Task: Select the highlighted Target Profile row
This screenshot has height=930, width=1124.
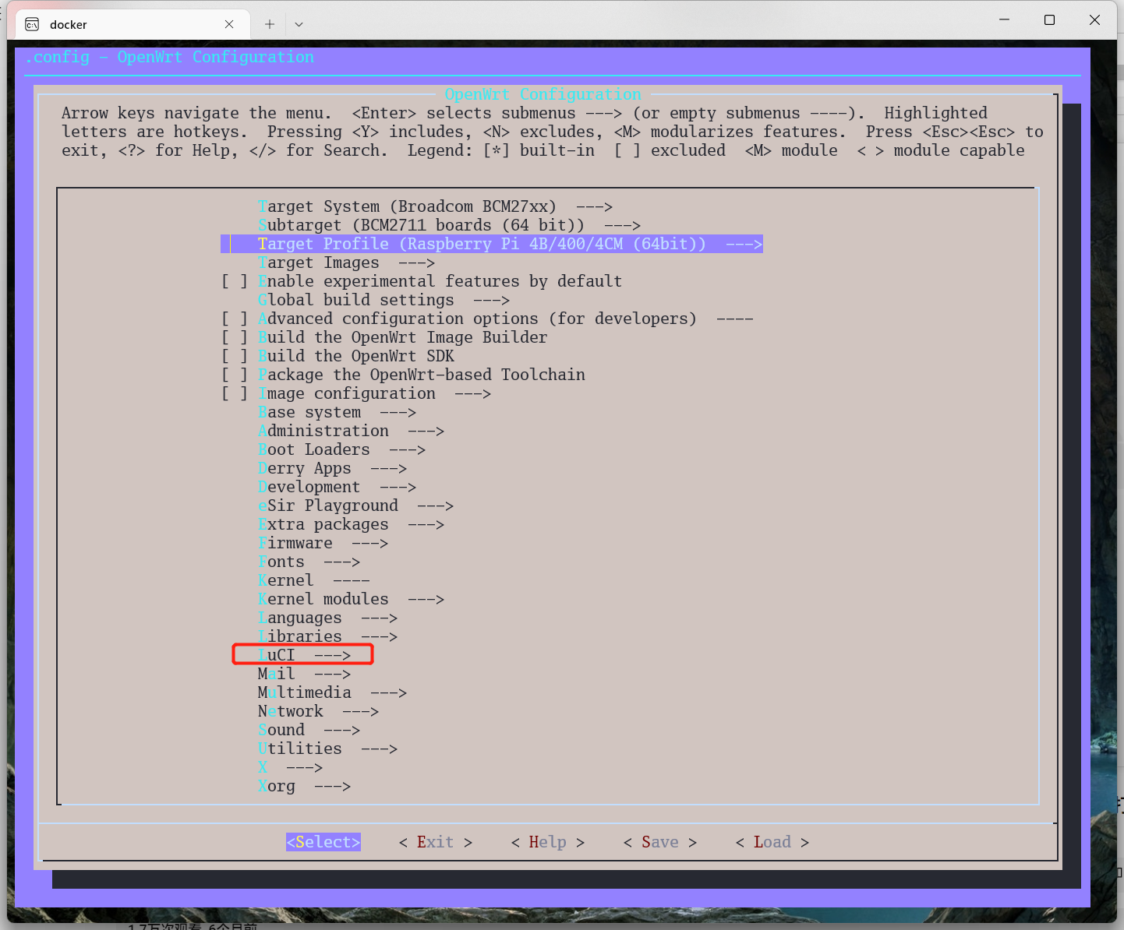Action: (x=491, y=244)
